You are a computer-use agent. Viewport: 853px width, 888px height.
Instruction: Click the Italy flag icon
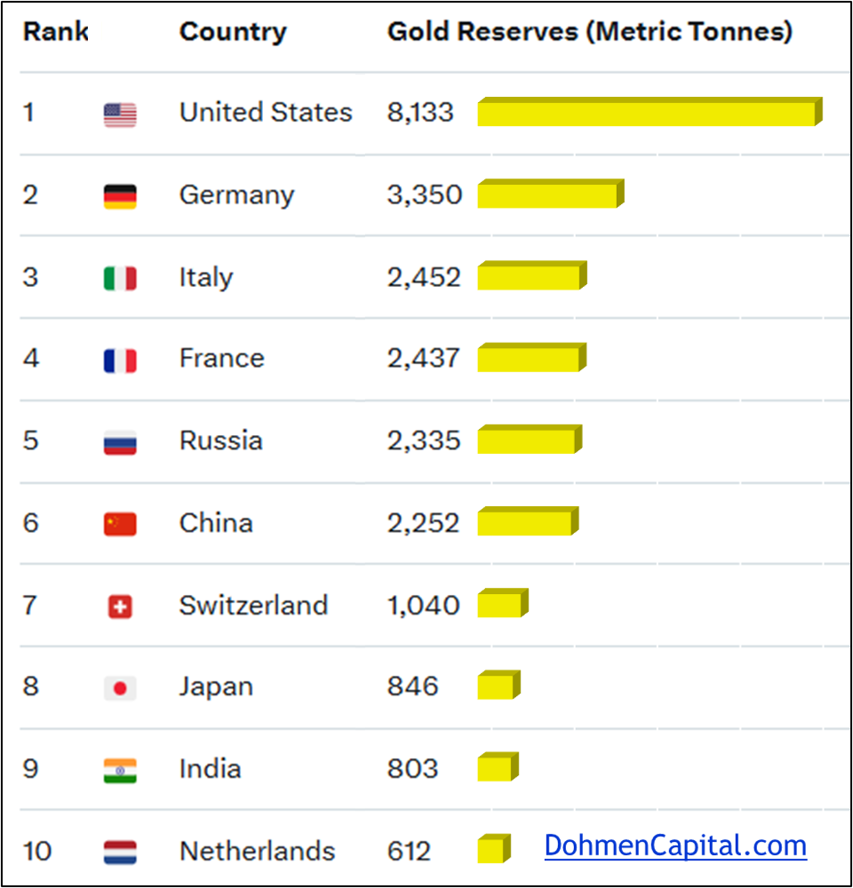point(120,279)
